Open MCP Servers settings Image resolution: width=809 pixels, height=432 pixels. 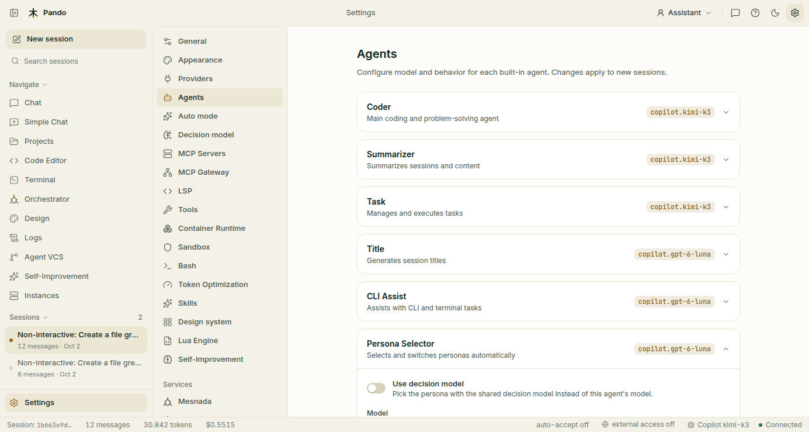point(220,154)
